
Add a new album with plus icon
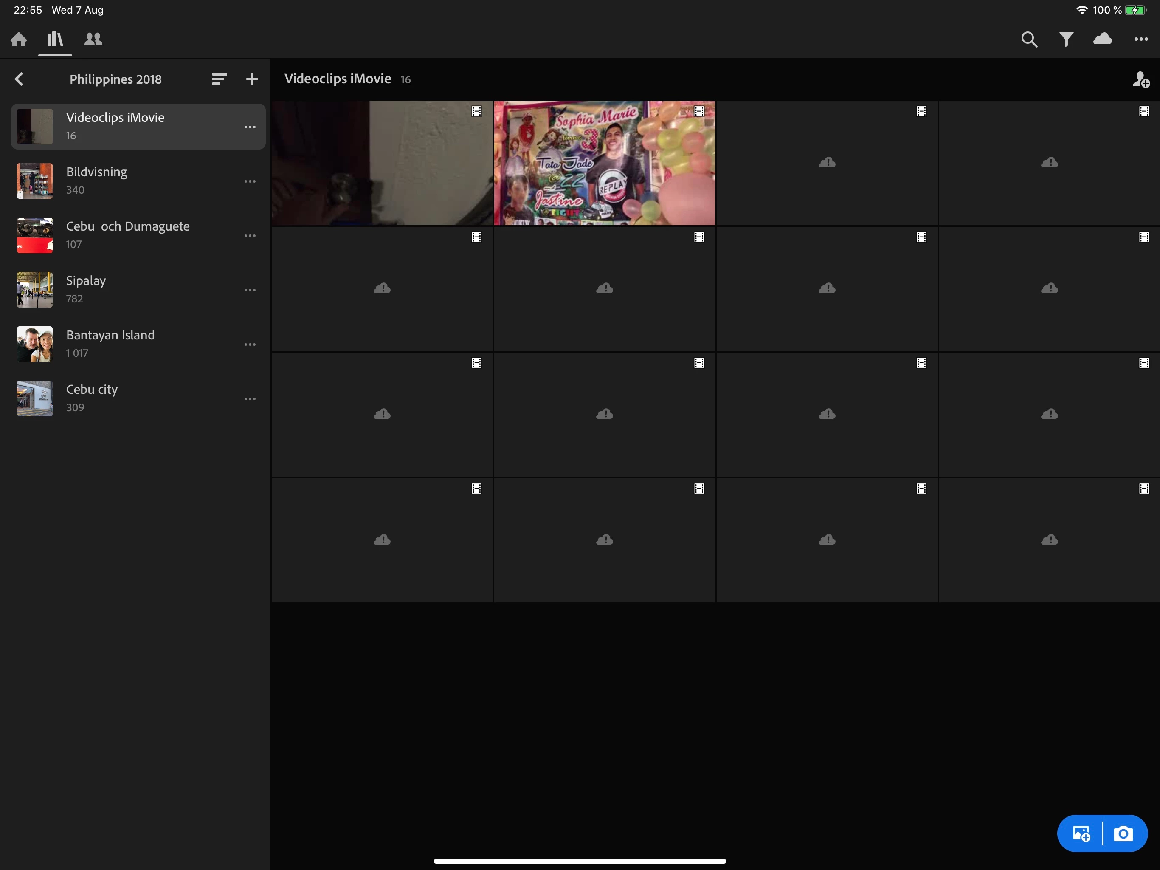pyautogui.click(x=252, y=79)
